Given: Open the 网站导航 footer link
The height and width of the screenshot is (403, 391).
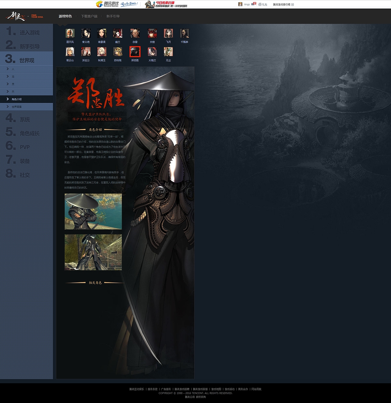Looking at the screenshot, I should coord(257,389).
